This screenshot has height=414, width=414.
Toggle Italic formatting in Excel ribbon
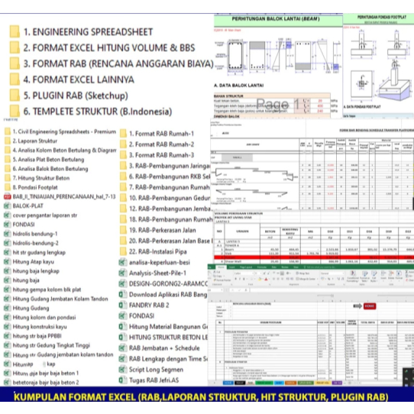coord(240,279)
